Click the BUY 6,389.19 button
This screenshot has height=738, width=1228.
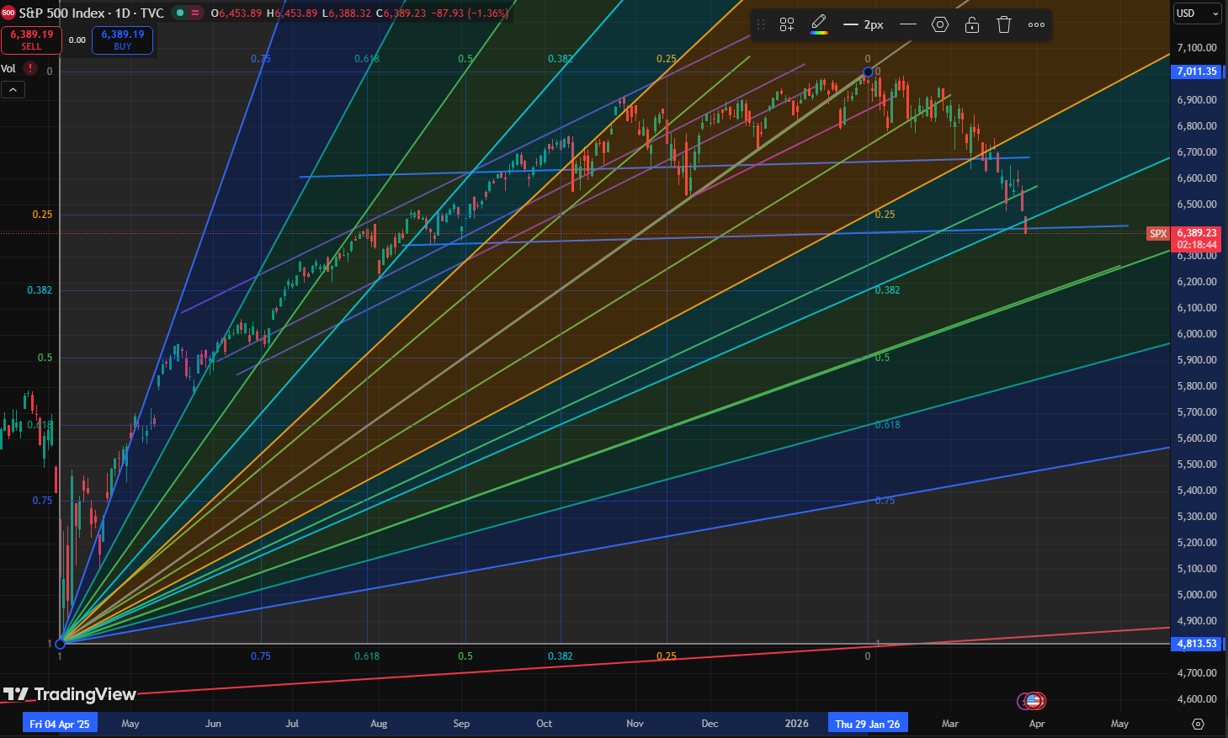coord(123,40)
